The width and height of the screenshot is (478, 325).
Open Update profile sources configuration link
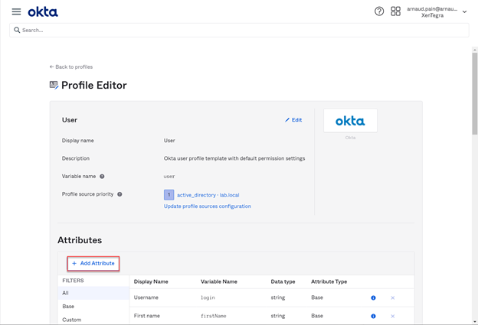tap(207, 206)
